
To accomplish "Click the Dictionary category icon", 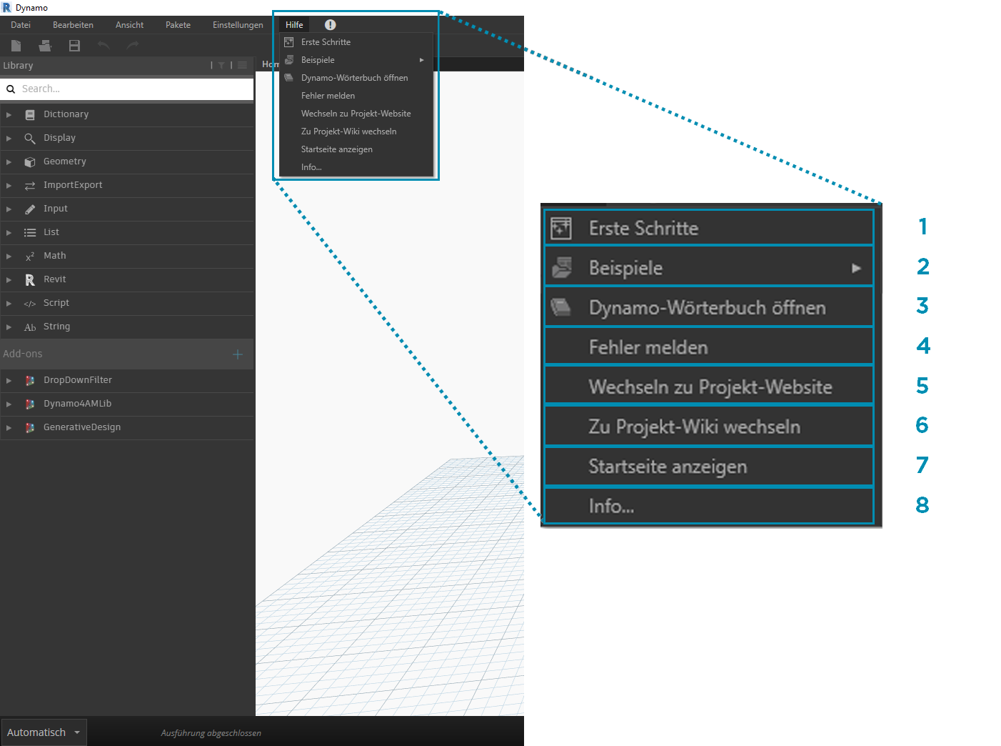I will point(30,114).
